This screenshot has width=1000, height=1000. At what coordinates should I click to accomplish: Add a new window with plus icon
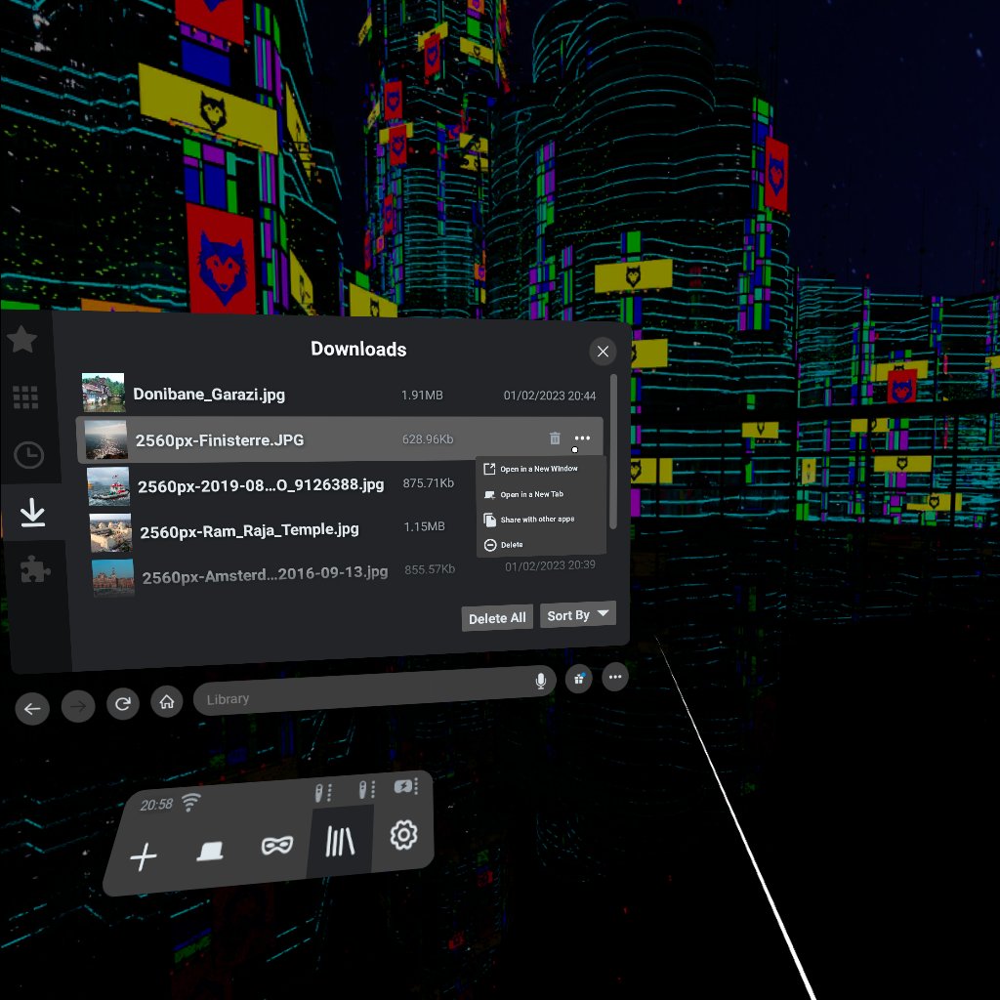pyautogui.click(x=144, y=856)
